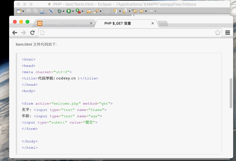Switch to the XAMPP browser tab
236x161 pixels.
(x=64, y=23)
